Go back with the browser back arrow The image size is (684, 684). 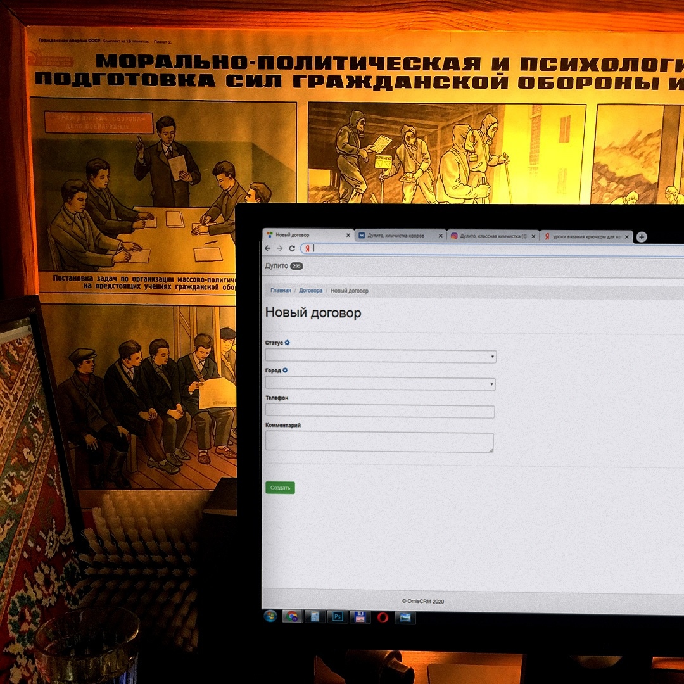click(268, 248)
